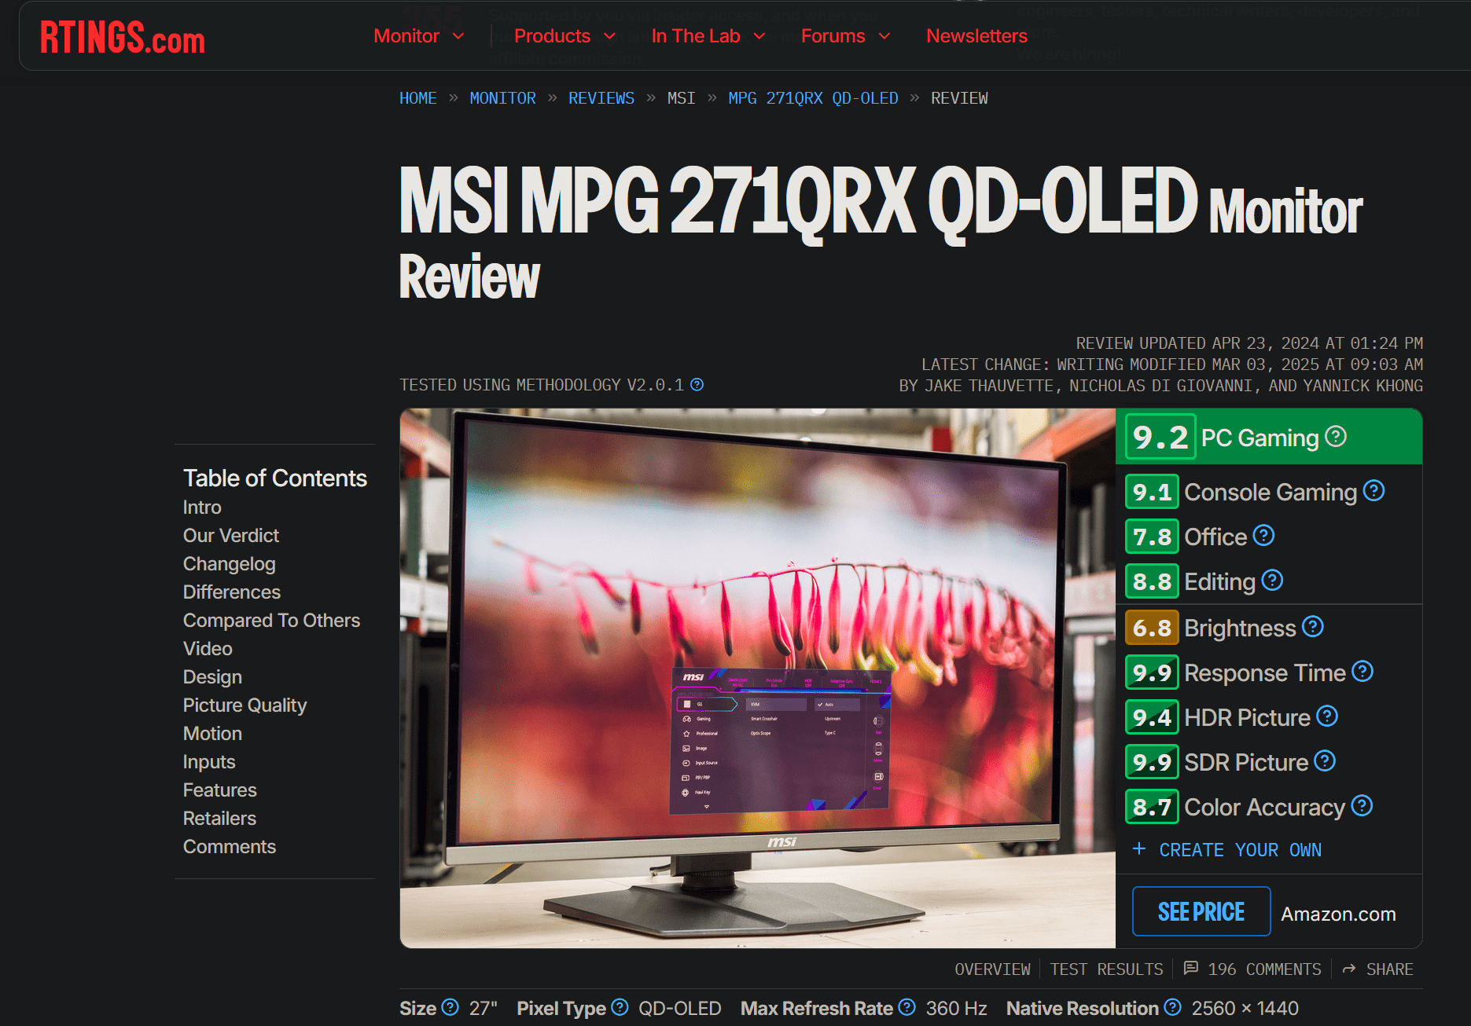Open the Console Gaming score help icon

(1374, 491)
